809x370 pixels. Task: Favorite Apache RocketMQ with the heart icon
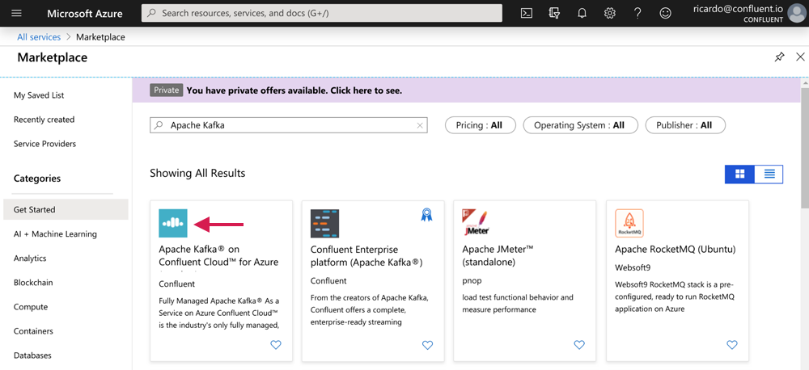pyautogui.click(x=732, y=345)
